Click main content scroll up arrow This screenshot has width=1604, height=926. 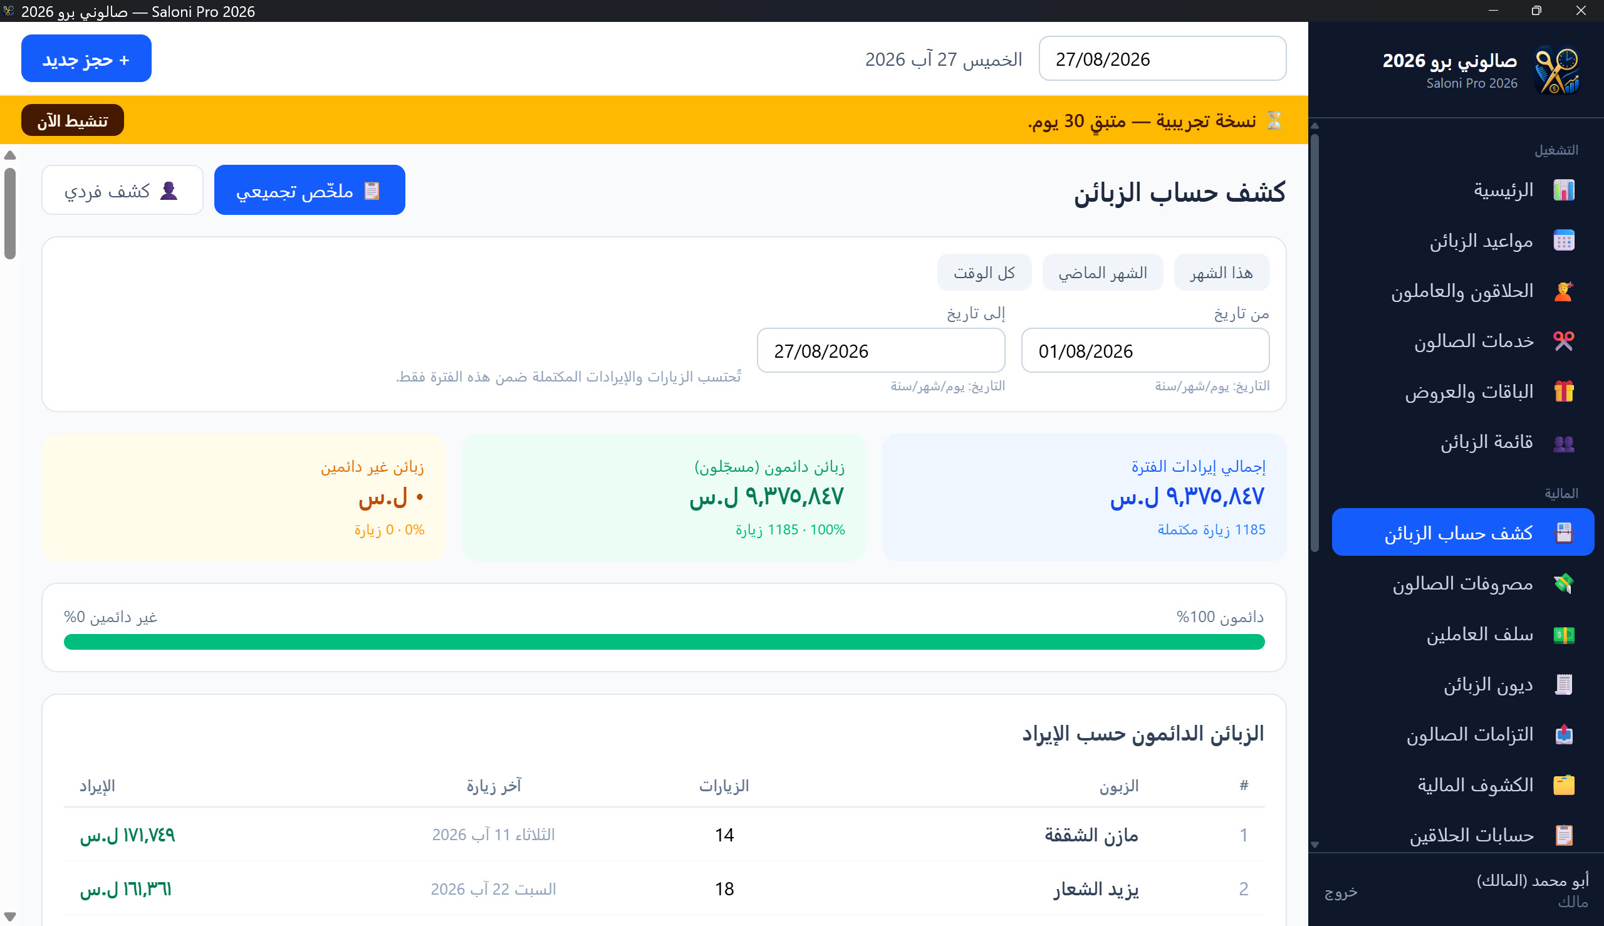(9, 156)
